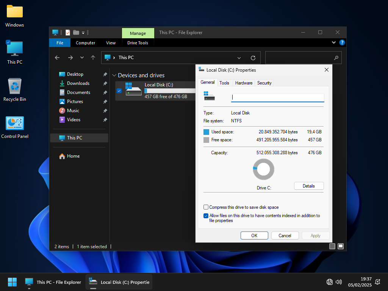Click the pin icon beside Downloads

[x=105, y=83]
